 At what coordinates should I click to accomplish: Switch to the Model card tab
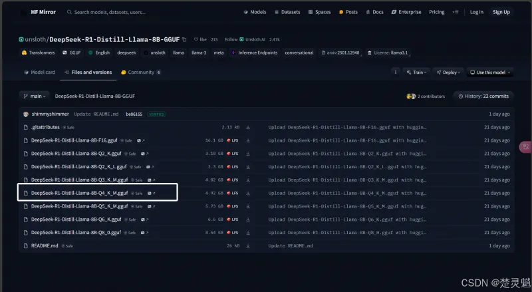39,72
